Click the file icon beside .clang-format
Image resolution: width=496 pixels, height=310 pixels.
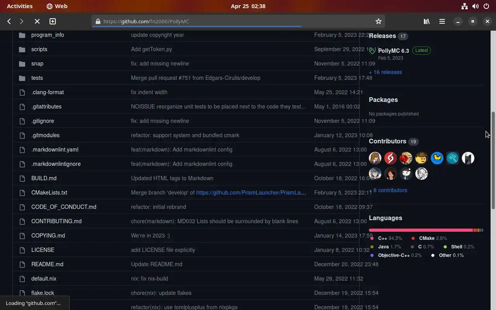(x=22, y=92)
